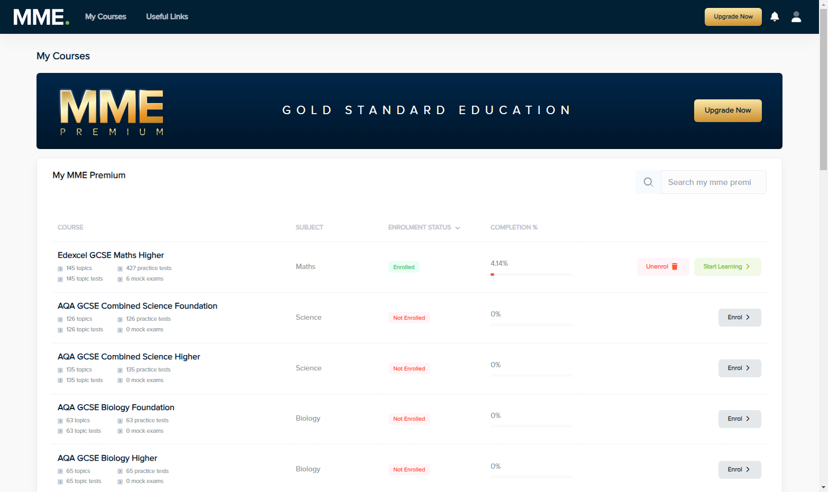Open AQA GCSE Combined Science Higher title
Screen dimensions: 828x492
129,357
